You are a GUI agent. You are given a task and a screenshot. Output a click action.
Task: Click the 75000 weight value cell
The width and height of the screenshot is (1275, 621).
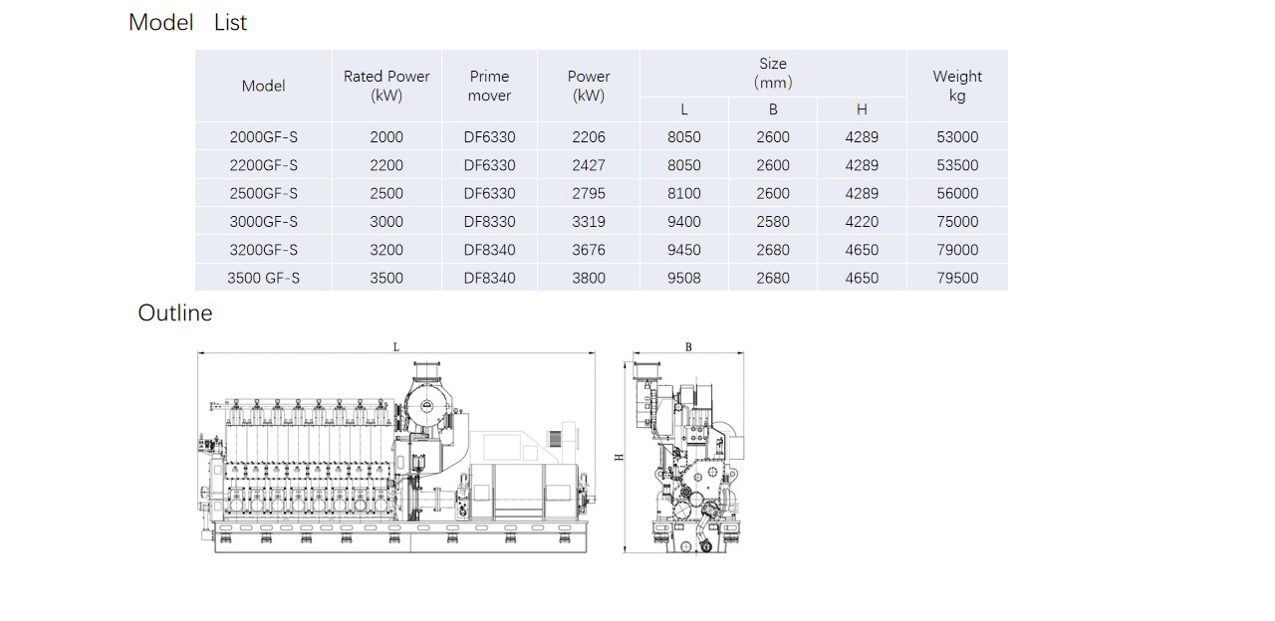[x=956, y=221]
